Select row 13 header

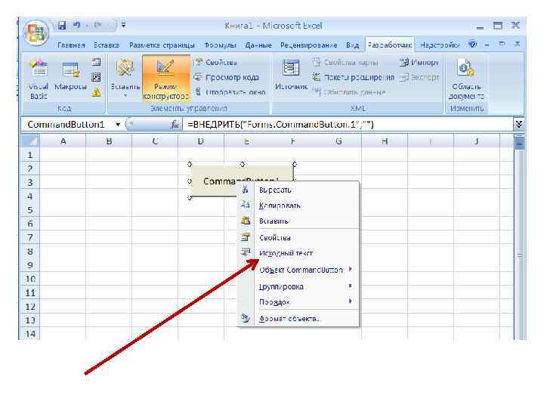tap(30, 320)
